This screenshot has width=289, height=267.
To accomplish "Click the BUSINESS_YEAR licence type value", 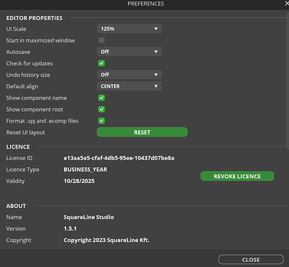I will (x=85, y=169).
